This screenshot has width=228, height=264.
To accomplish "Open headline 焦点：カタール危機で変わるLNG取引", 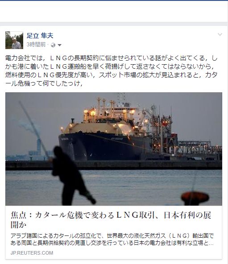I will coord(111,215).
